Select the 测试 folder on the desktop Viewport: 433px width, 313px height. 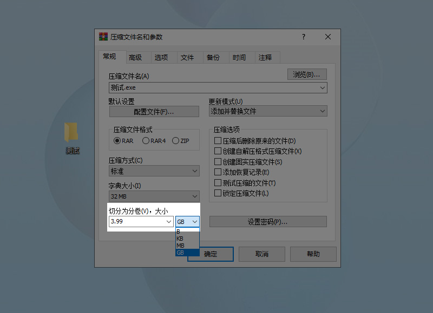pos(72,138)
